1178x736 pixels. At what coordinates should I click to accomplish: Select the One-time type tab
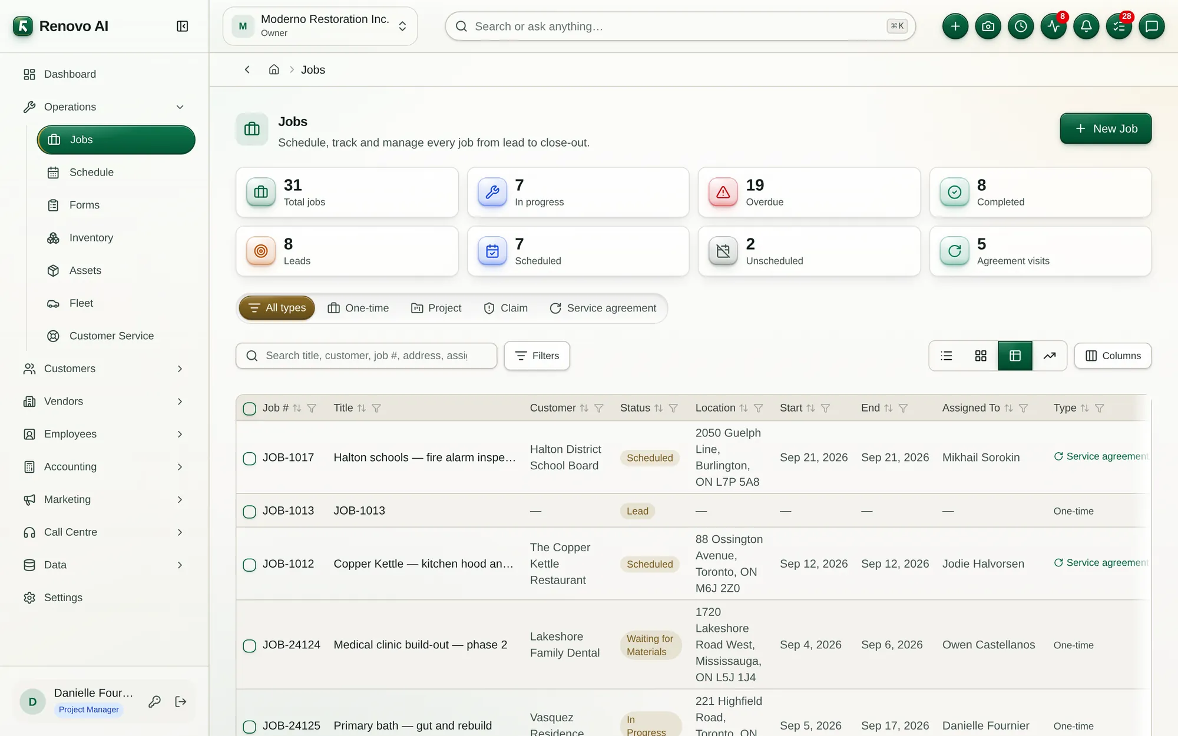point(358,308)
